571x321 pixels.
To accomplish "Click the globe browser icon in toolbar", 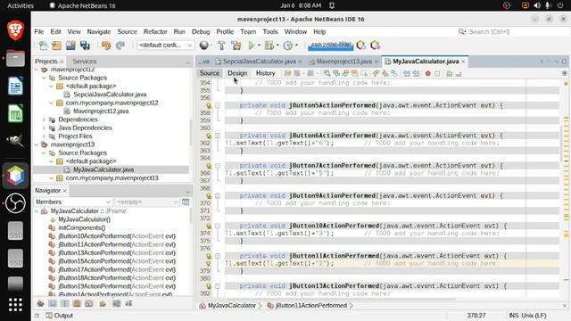I will coord(204,45).
